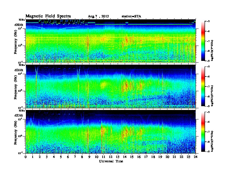
Task: Click the "32Hz" label at the top of the dZ/dt panel
Action: [22, 110]
